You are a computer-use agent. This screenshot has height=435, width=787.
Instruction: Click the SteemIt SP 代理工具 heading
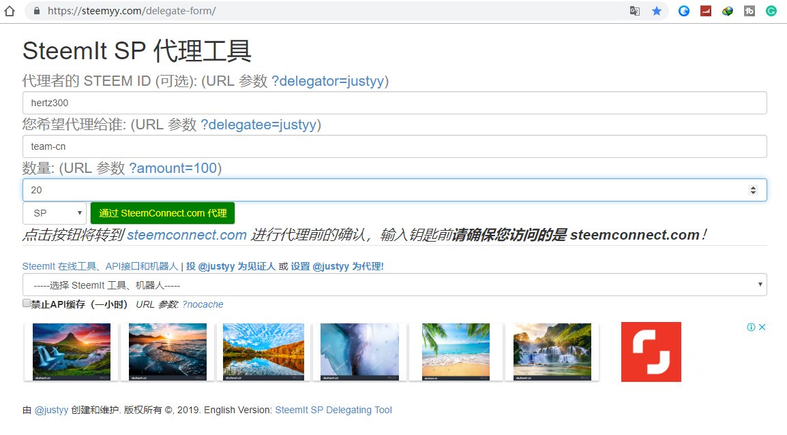pos(136,50)
